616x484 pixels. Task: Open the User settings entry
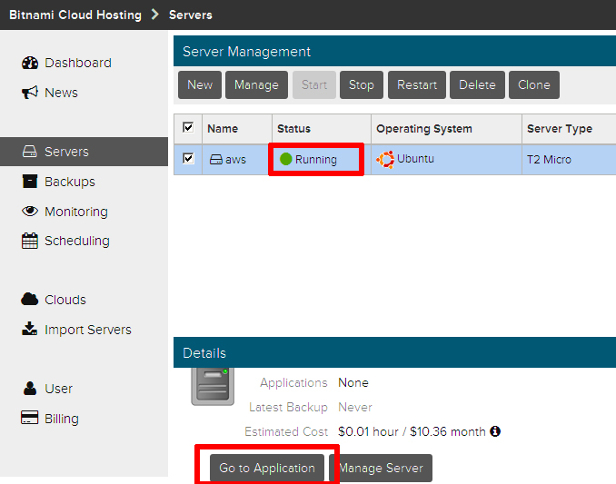click(58, 389)
